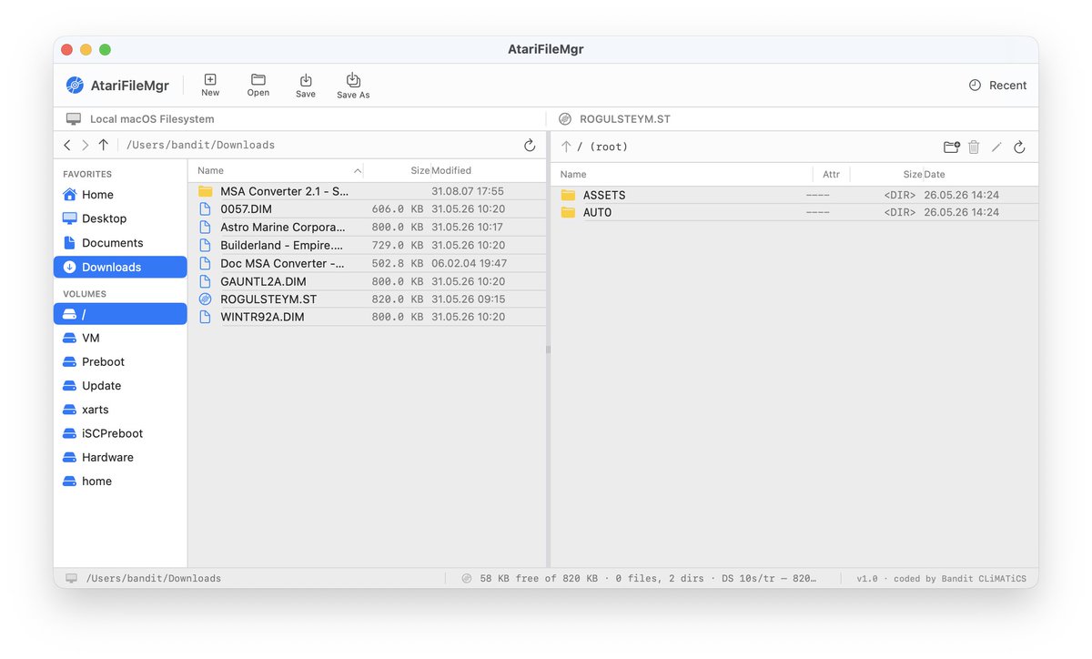Click the Open toolbar icon
Screen dimensions: 1092x659
coord(258,80)
